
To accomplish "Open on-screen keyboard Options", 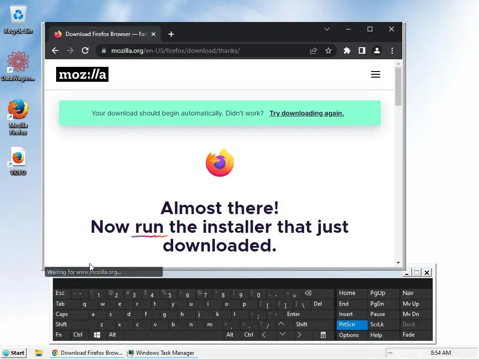I will [352, 335].
